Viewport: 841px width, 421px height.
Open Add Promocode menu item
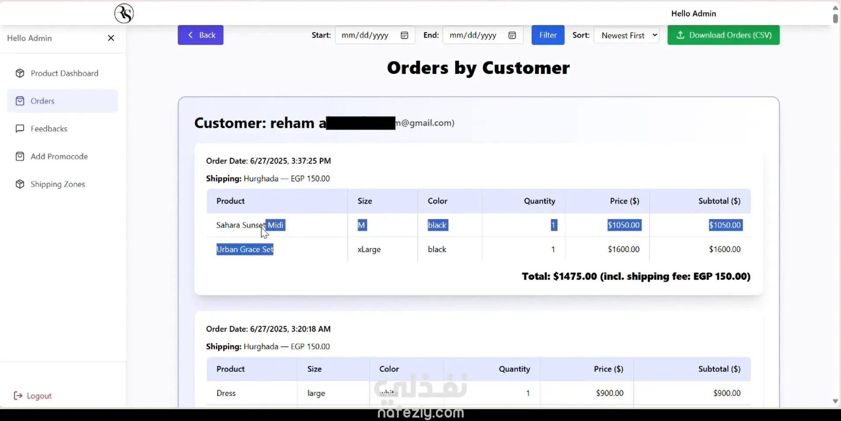62,157
